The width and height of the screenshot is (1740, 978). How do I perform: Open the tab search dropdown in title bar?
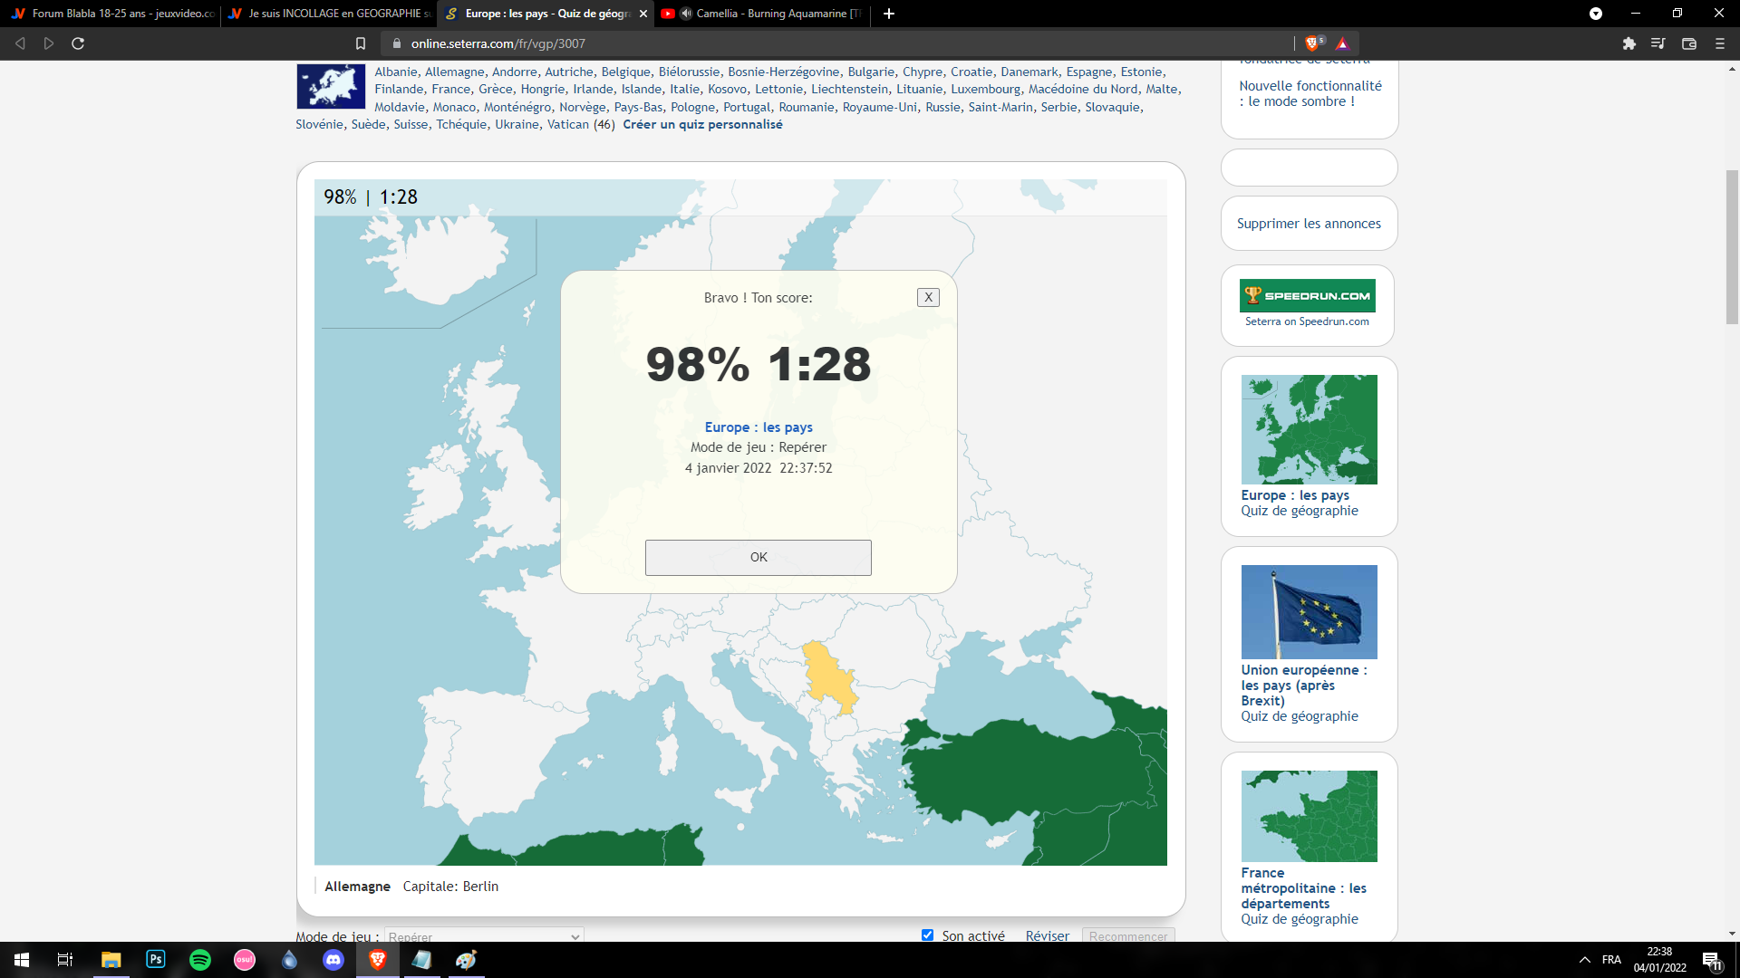(1596, 14)
